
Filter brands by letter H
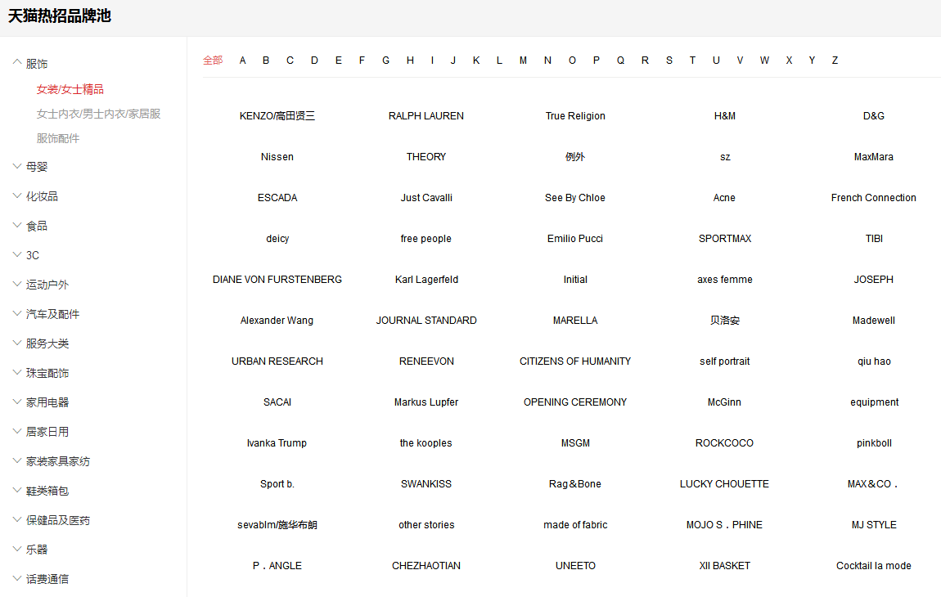[410, 60]
